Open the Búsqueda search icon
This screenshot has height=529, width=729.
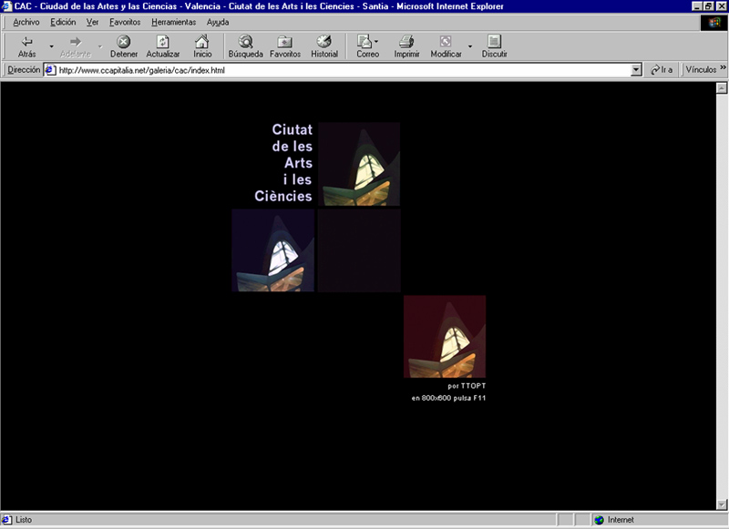click(x=245, y=42)
